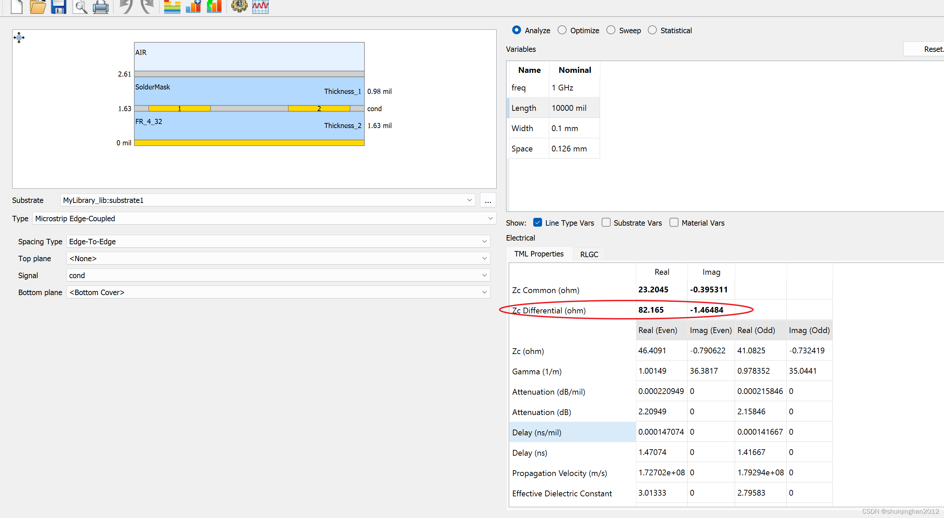The image size is (944, 518).
Task: Open the Spacing Type dropdown
Action: (278, 242)
